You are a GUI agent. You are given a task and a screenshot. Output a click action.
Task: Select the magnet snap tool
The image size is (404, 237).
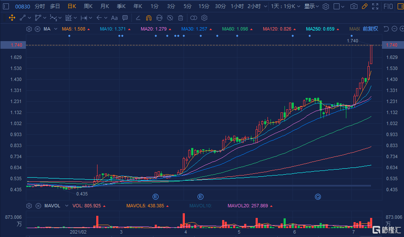click(x=148, y=18)
